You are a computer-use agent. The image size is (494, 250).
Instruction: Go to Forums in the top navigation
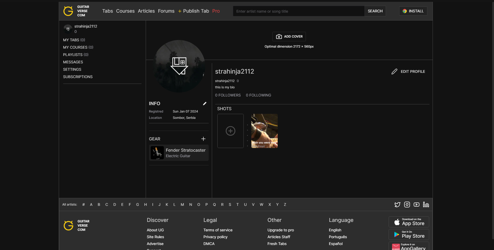(166, 11)
